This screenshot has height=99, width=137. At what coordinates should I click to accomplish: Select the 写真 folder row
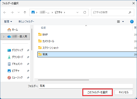[87, 54]
